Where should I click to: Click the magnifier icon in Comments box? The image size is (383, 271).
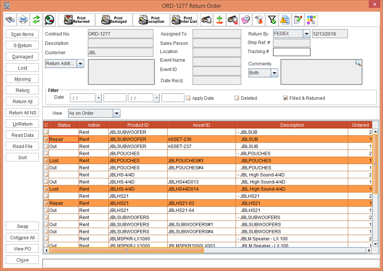tap(358, 63)
